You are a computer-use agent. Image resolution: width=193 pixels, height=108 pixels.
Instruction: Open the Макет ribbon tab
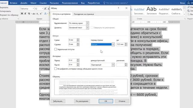point(33,3)
